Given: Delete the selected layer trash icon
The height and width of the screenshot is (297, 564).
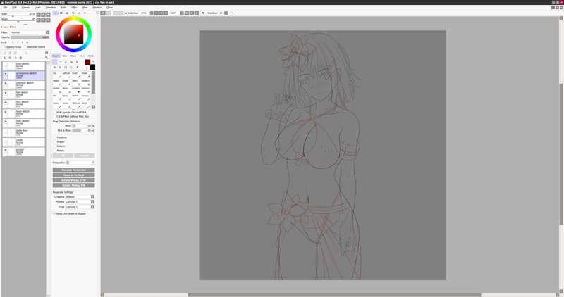Looking at the screenshot, I should point(20,58).
